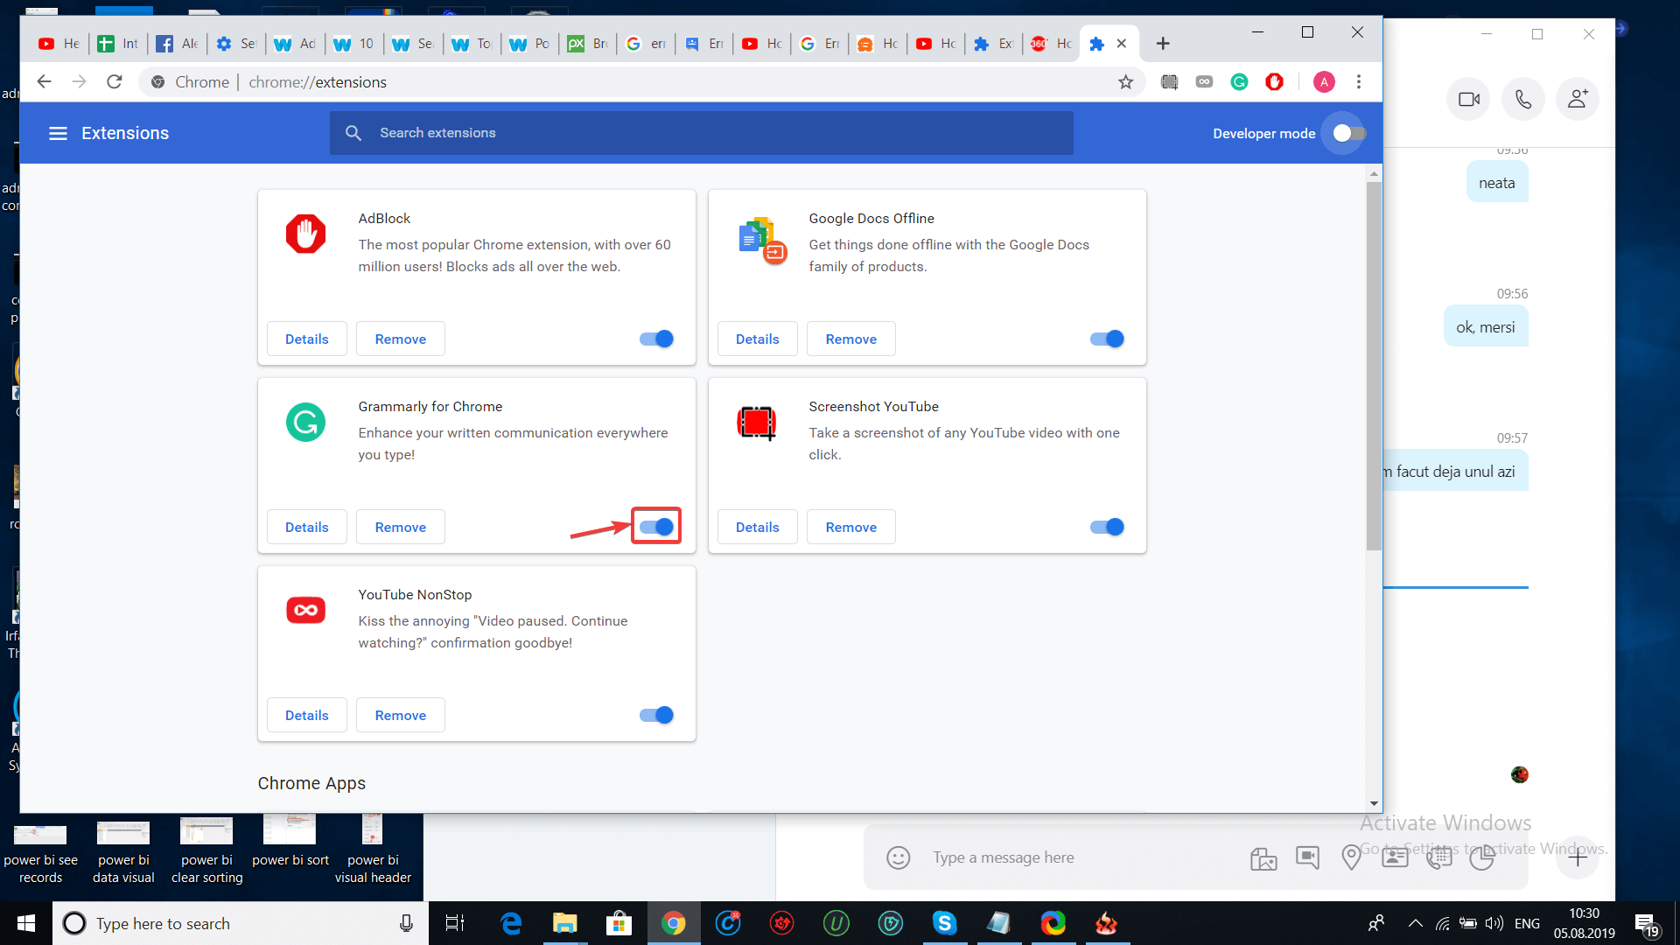
Task: Open the Extensions hamburger menu
Action: click(58, 133)
